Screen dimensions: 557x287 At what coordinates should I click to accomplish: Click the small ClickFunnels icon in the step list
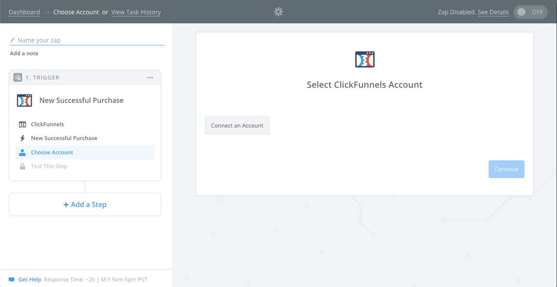(23, 124)
